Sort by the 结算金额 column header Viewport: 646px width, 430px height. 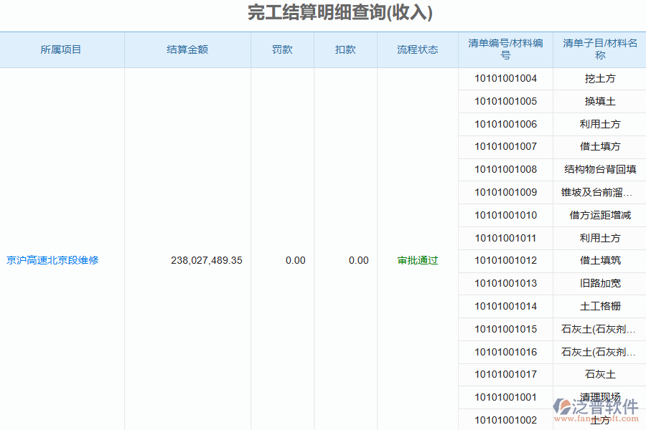pyautogui.click(x=187, y=49)
